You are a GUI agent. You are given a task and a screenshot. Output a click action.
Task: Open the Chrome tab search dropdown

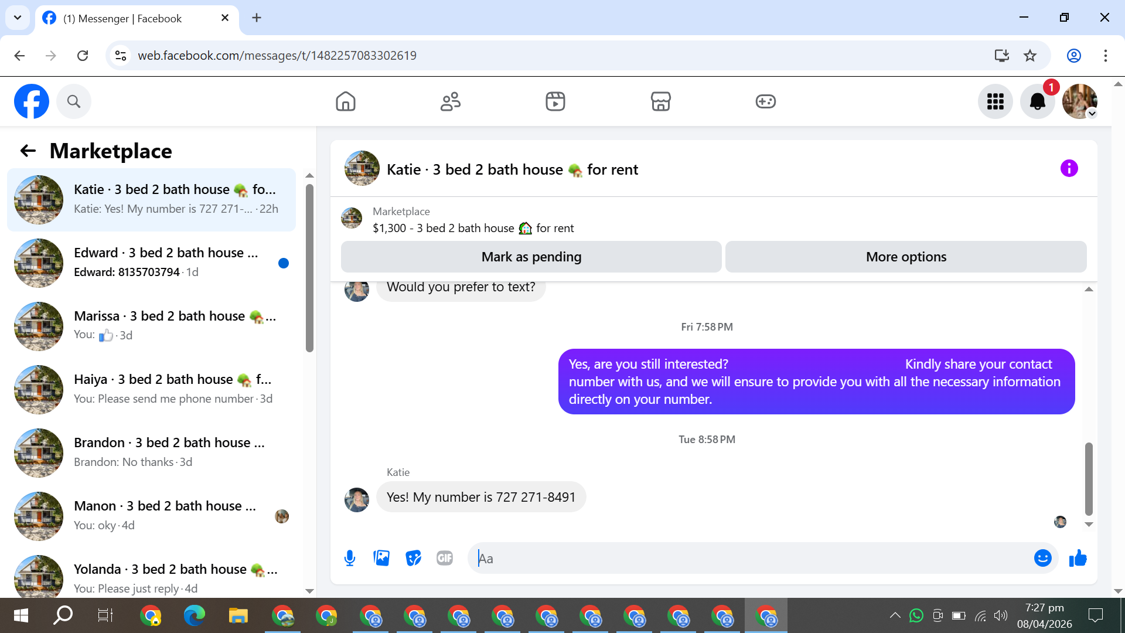coord(18,18)
